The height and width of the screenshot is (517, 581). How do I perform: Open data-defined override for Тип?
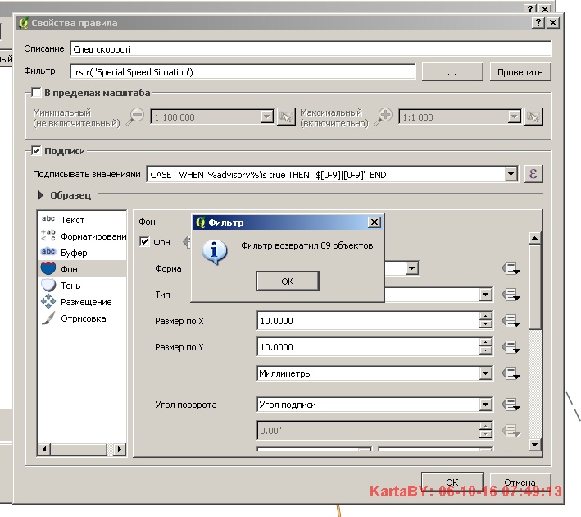pyautogui.click(x=511, y=295)
